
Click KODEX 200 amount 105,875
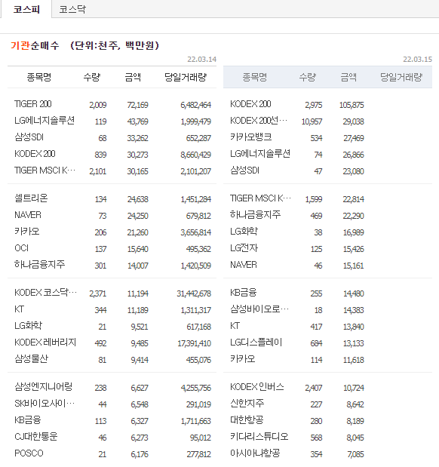point(352,105)
